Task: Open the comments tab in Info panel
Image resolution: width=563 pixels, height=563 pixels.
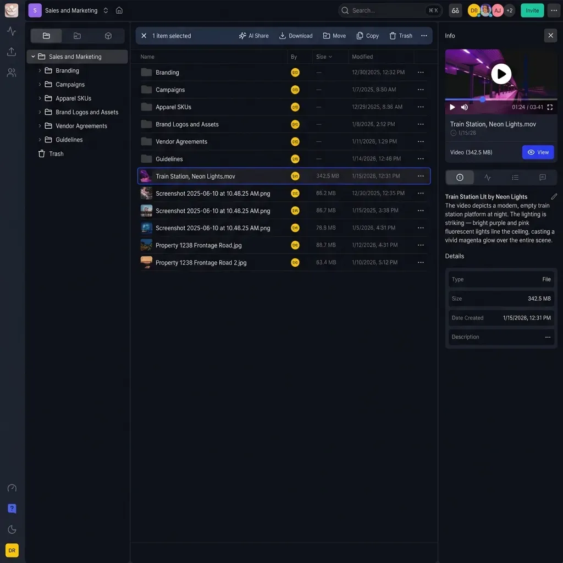Action: [x=542, y=177]
